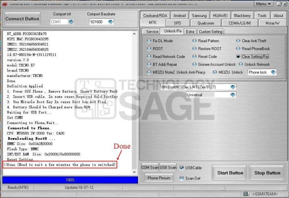Open the Custom Setting sub-tab
The image size is (289, 198).
coord(211,31)
